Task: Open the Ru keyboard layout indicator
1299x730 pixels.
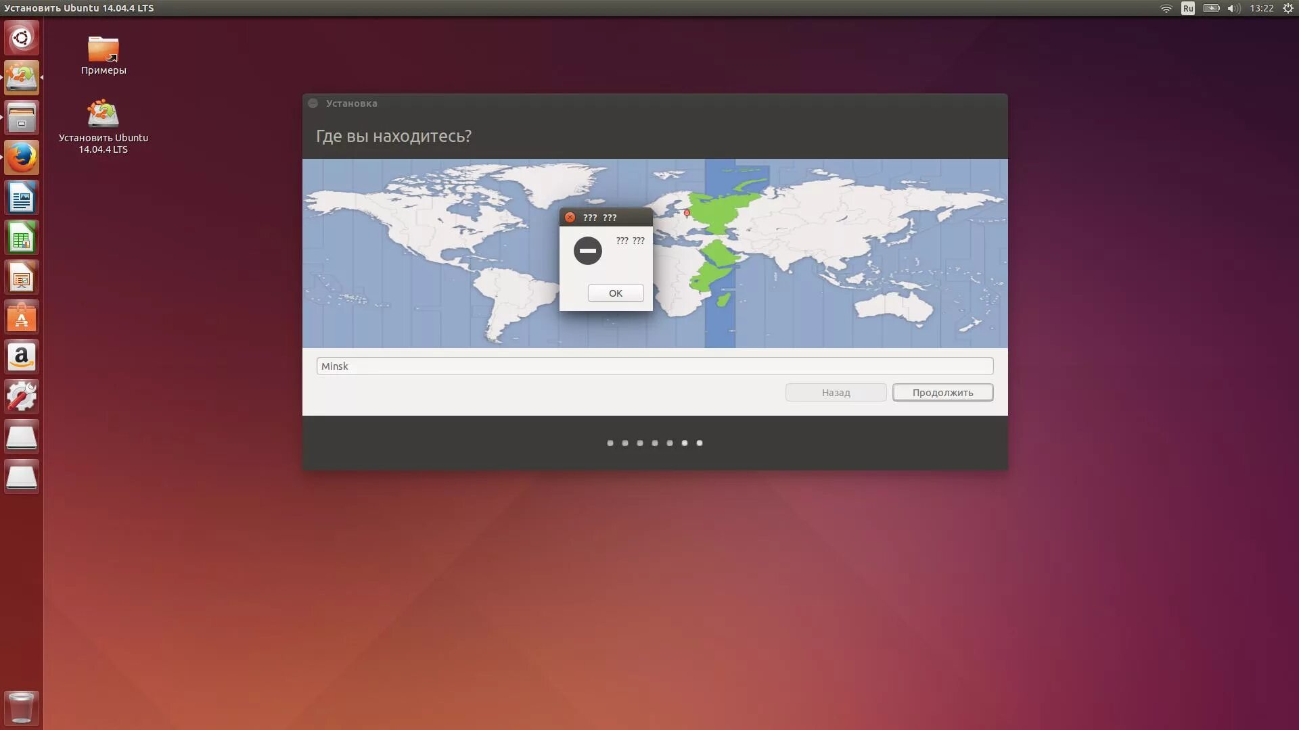Action: 1188,8
